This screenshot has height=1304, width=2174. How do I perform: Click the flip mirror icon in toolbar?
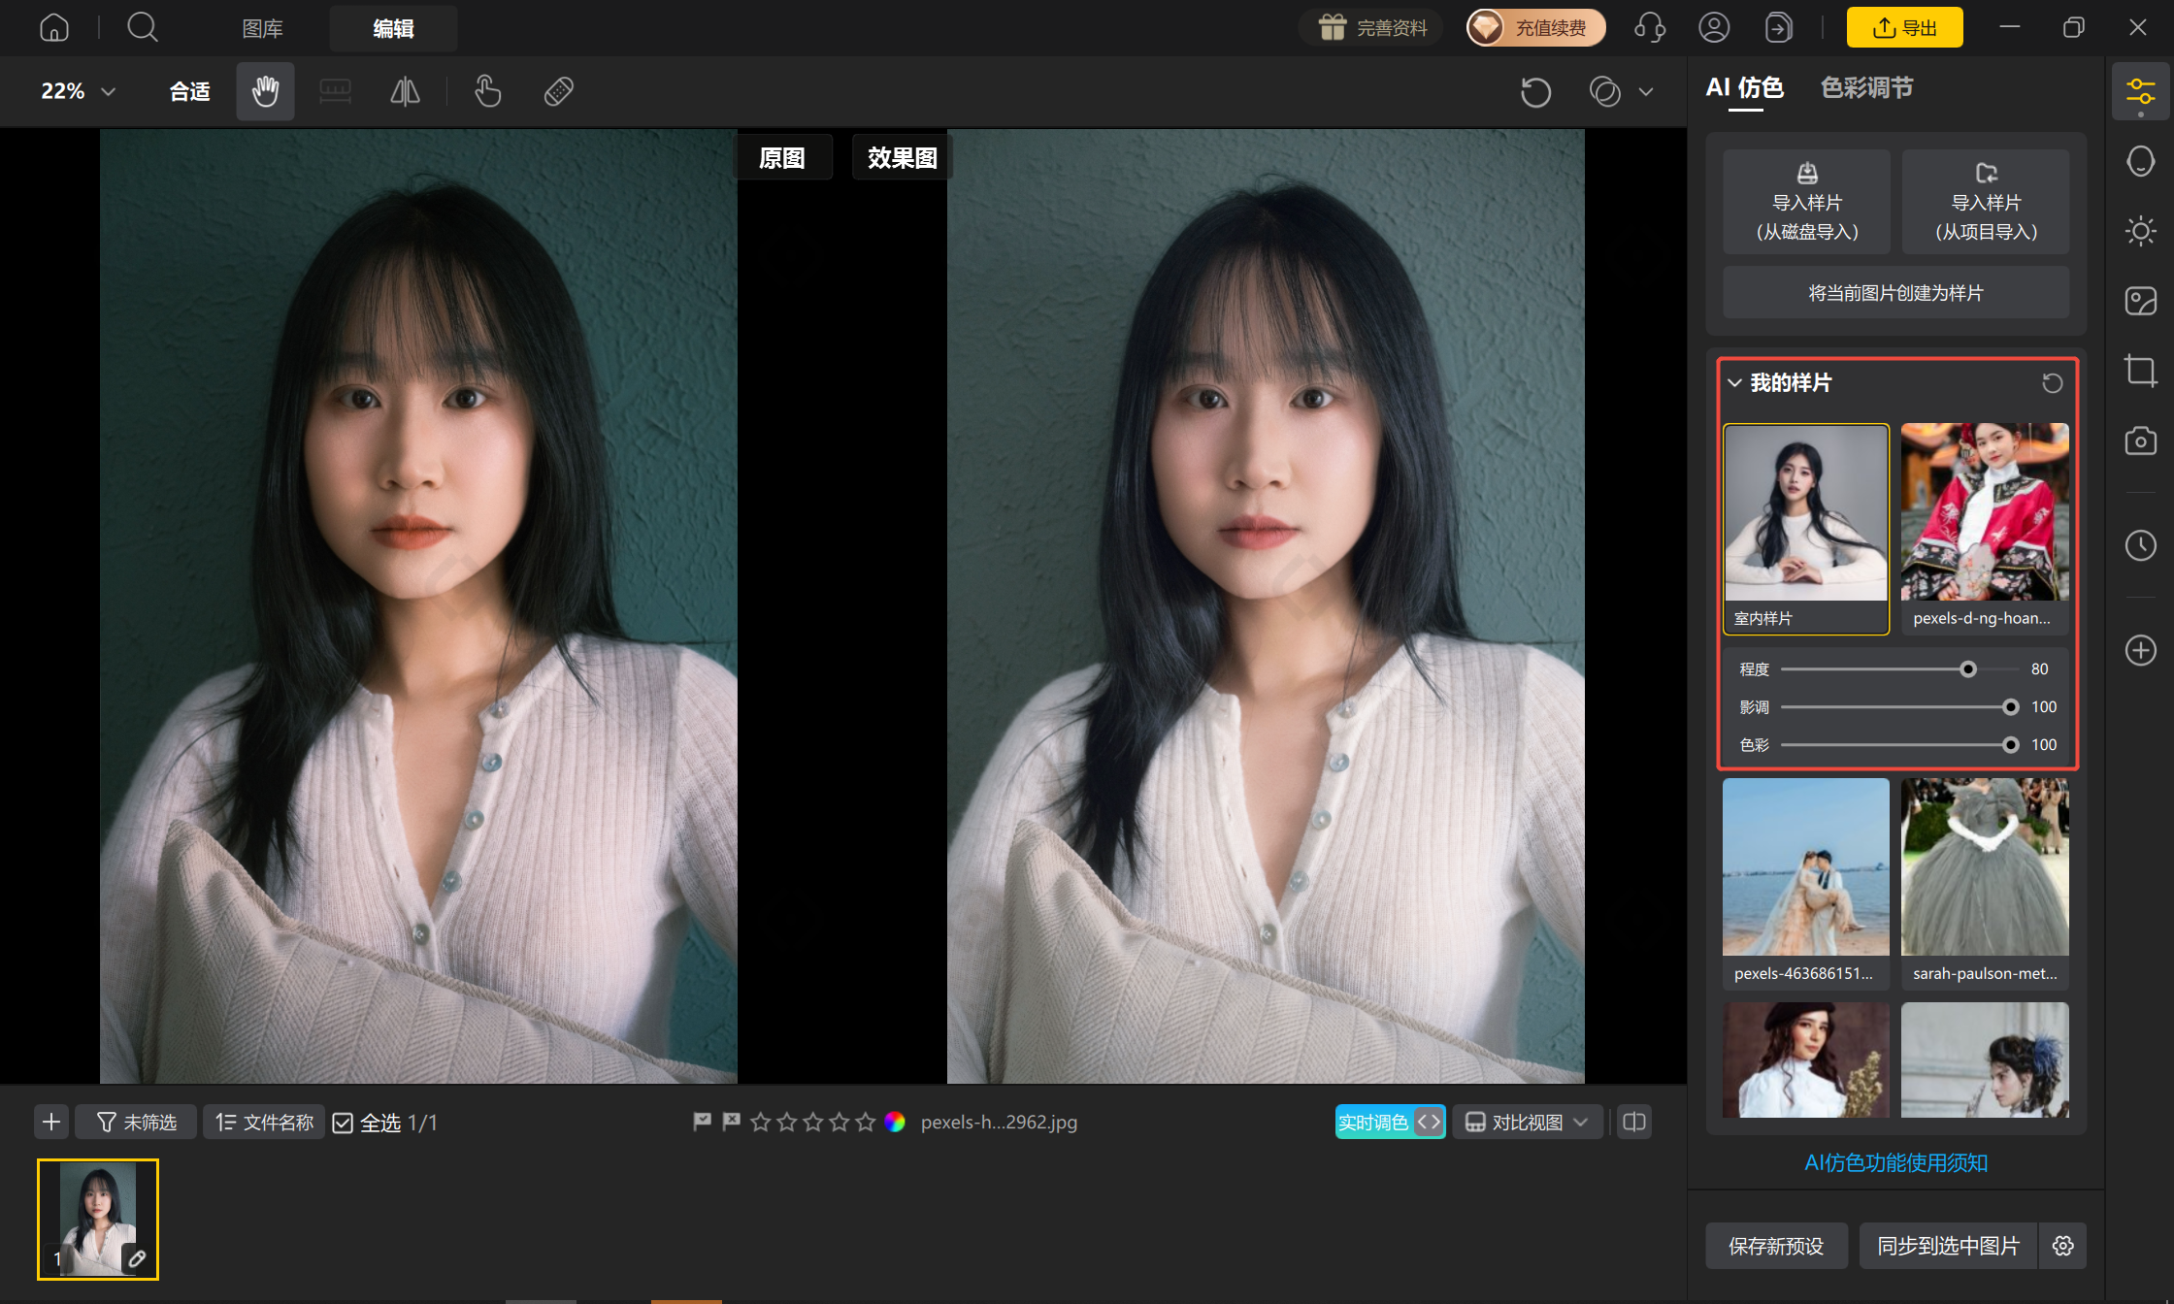[405, 91]
